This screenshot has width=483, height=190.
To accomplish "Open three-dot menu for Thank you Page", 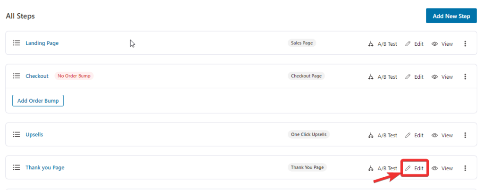I will click(465, 168).
